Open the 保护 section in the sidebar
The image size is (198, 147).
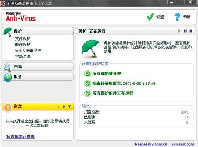point(38,31)
